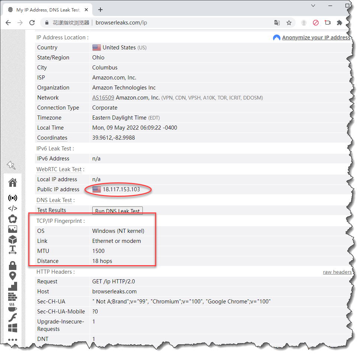Go back with the browser back arrow
Viewport: 363px width, 358px height.
pos(8,23)
